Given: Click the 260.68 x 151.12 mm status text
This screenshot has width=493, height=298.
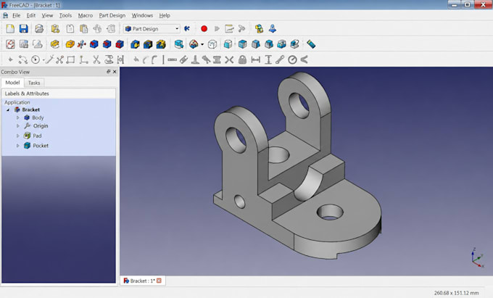Looking at the screenshot, I should point(456,293).
